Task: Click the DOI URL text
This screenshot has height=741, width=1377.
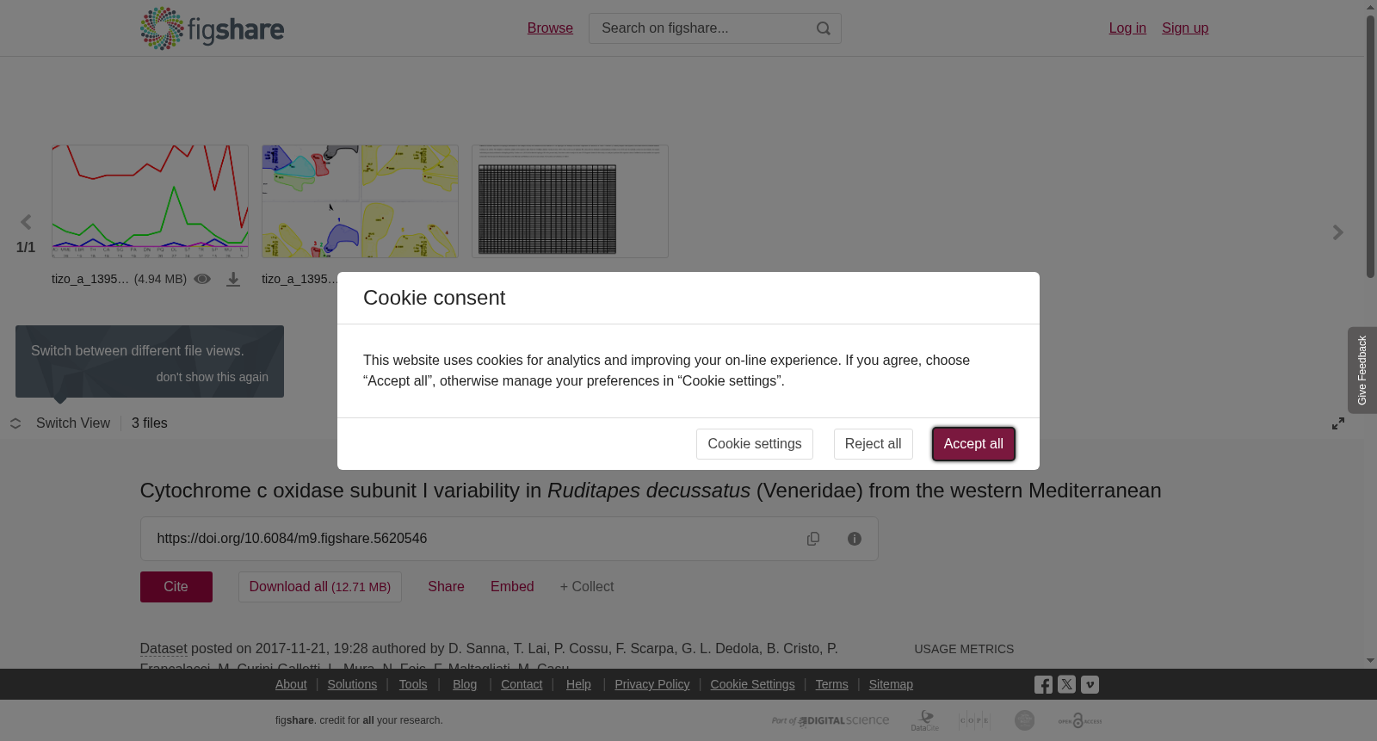Action: (x=292, y=539)
